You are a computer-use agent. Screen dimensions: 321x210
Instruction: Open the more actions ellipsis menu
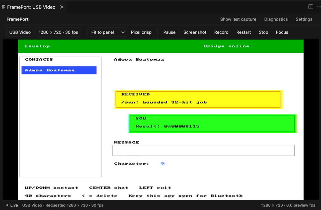pos(319,7)
